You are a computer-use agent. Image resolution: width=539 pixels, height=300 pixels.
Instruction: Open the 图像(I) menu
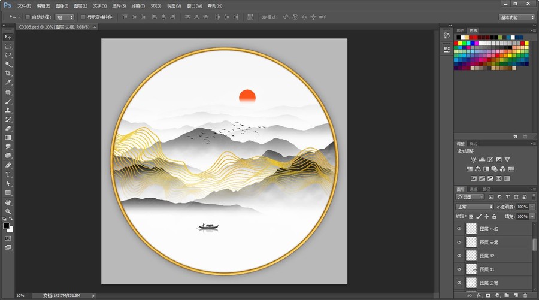tap(62, 6)
